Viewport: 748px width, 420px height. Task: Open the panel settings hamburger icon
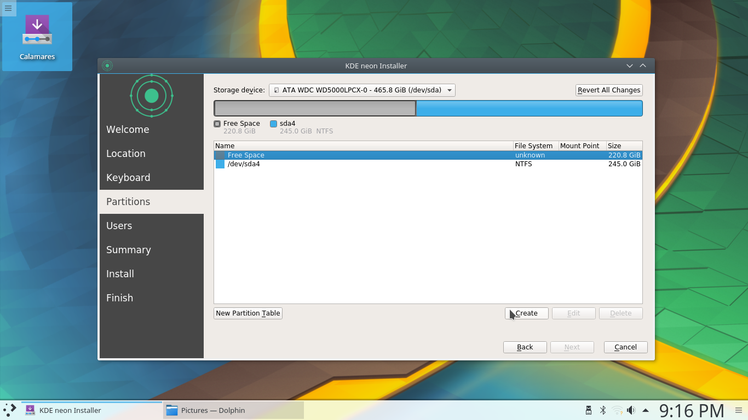point(739,410)
